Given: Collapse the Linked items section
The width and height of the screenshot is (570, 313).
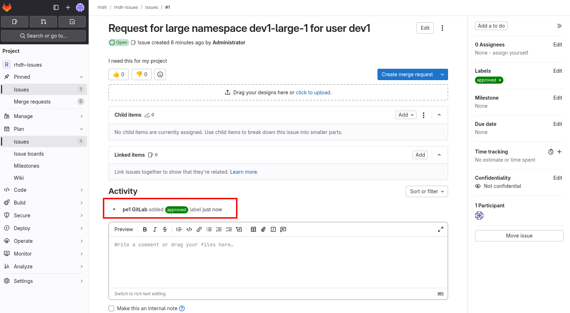Looking at the screenshot, I should [x=439, y=155].
